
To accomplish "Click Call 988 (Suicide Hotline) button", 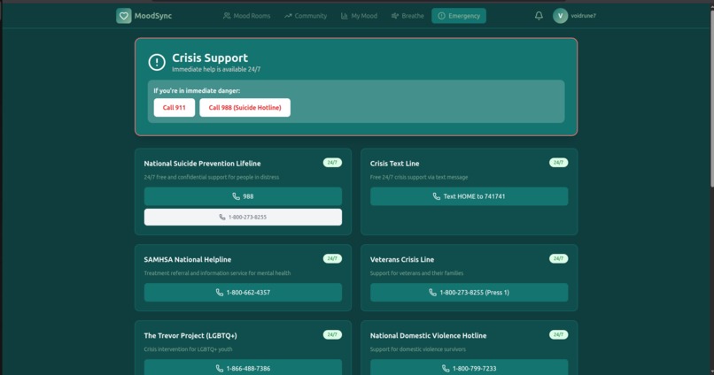I will point(245,108).
